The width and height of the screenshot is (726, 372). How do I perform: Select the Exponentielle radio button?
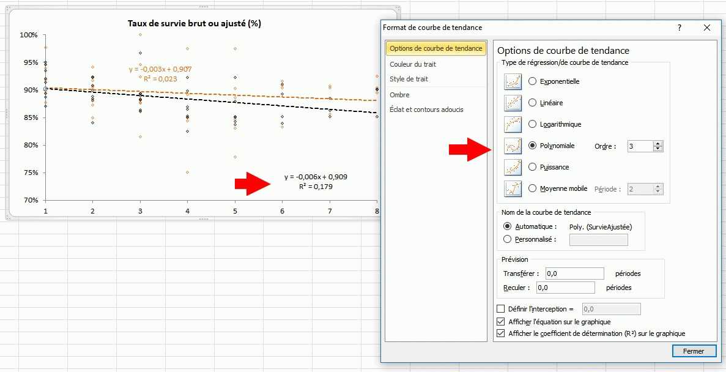[x=533, y=81]
